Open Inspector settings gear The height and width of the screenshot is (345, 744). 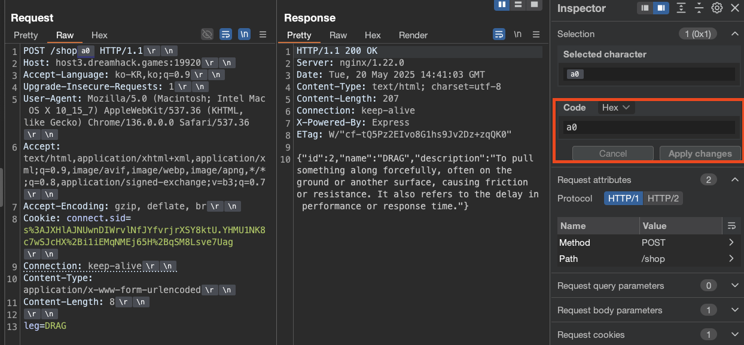(717, 8)
